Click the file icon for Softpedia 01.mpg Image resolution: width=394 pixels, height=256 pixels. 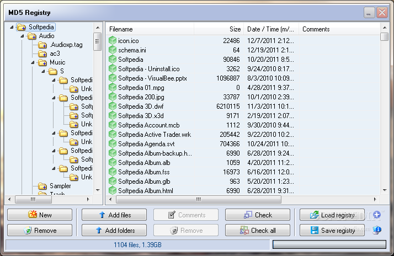(113, 87)
